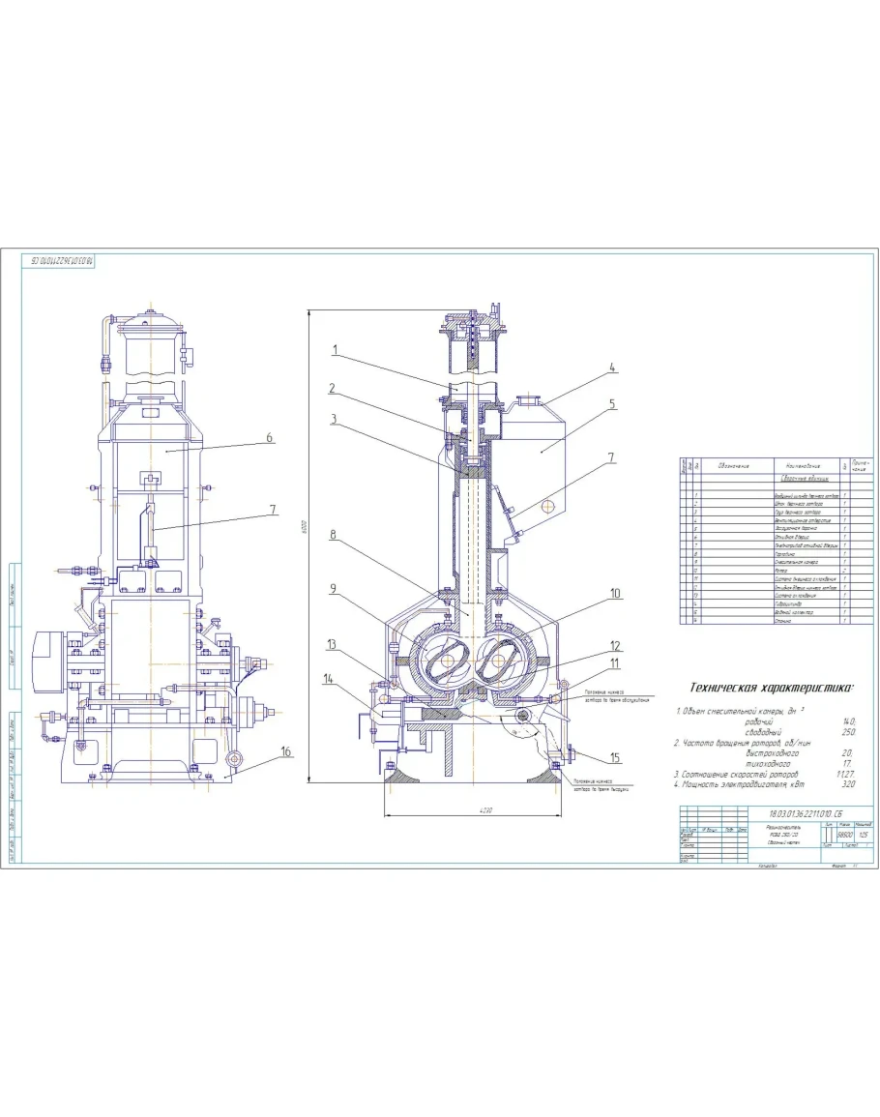880x1117 pixels.
Task: Select the 'Обозначение' column header
Action: [734, 466]
